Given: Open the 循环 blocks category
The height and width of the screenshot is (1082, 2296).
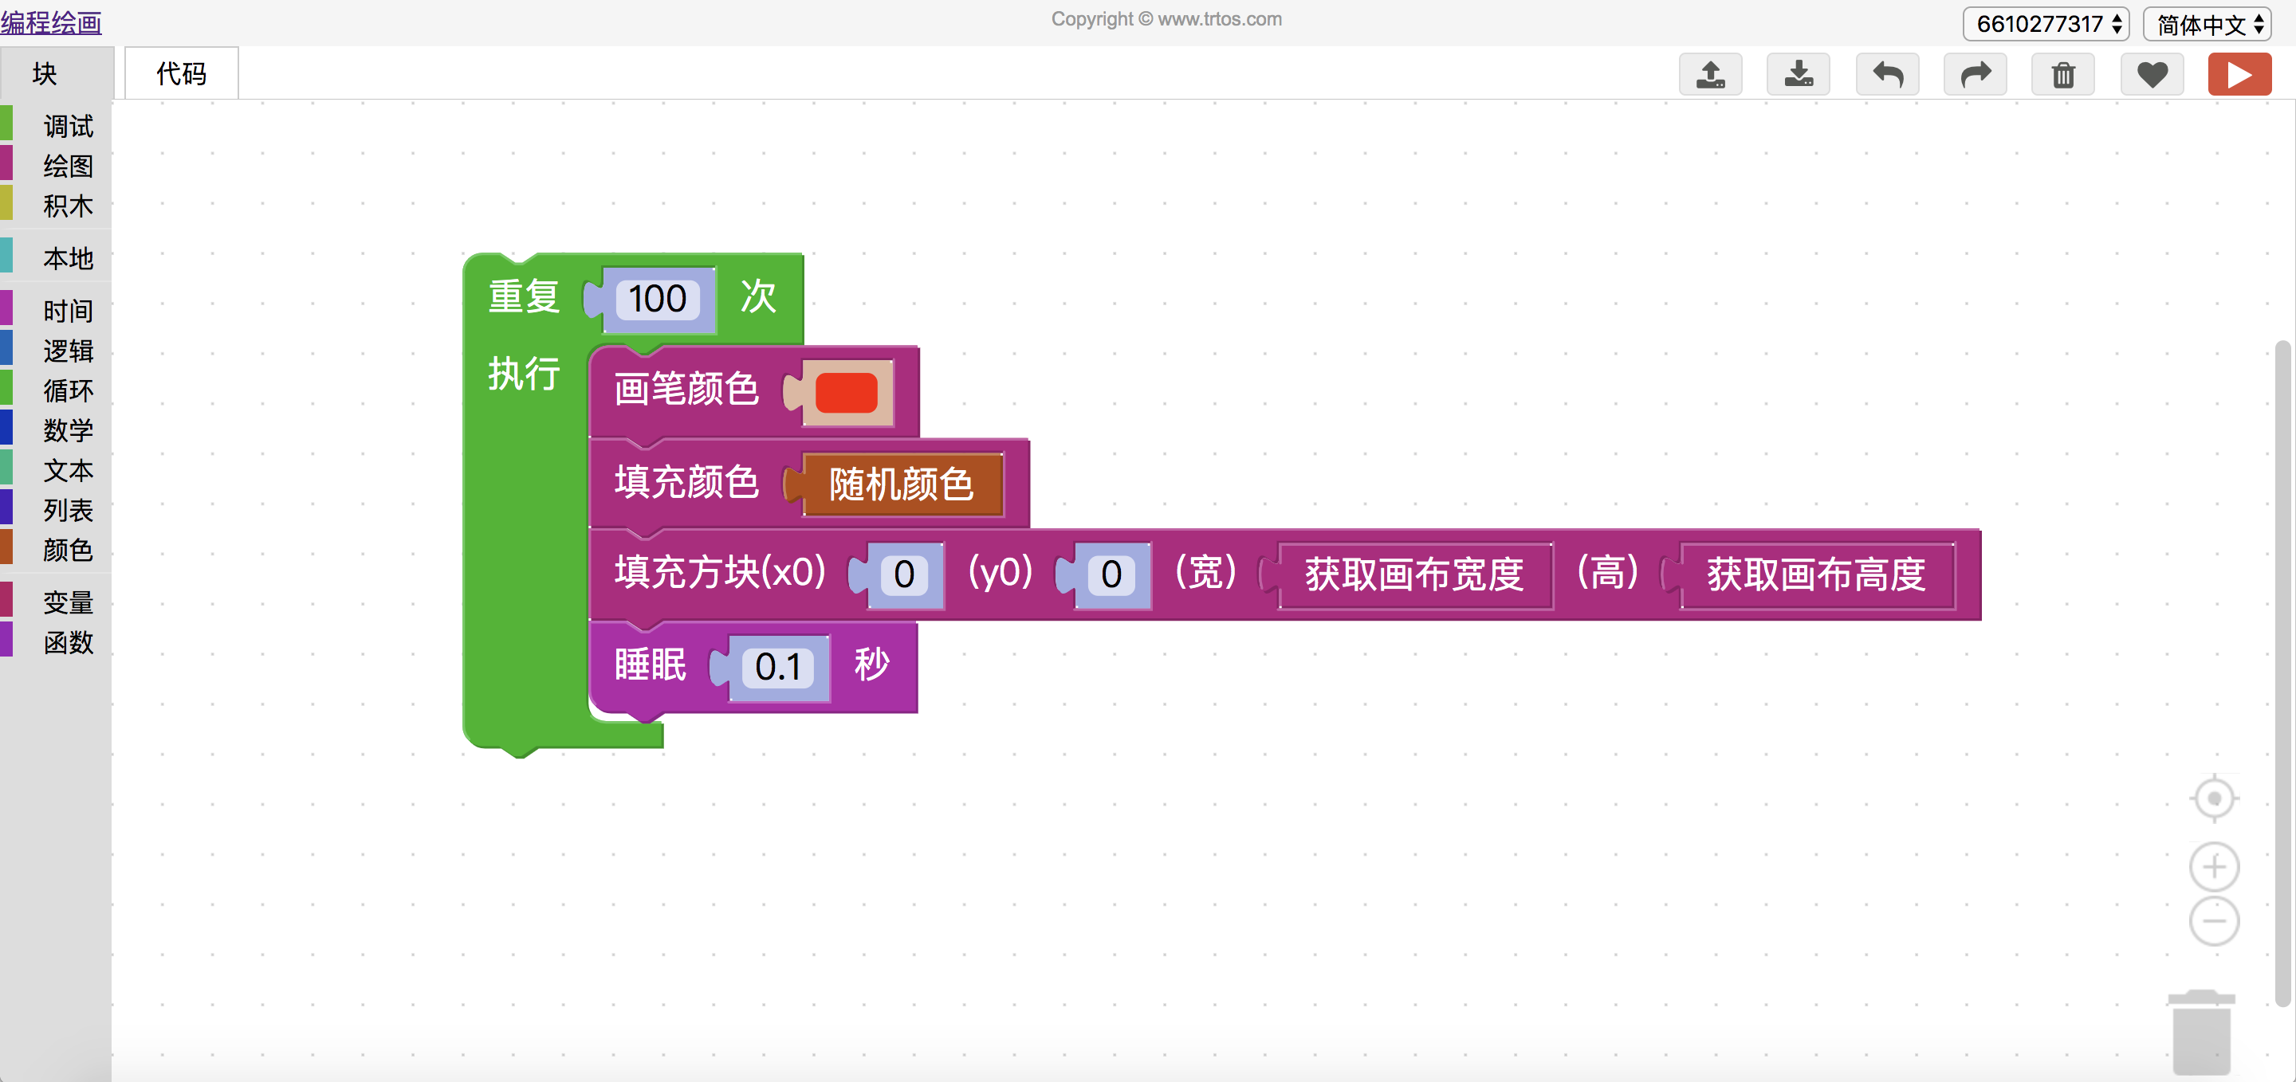Looking at the screenshot, I should coord(68,390).
